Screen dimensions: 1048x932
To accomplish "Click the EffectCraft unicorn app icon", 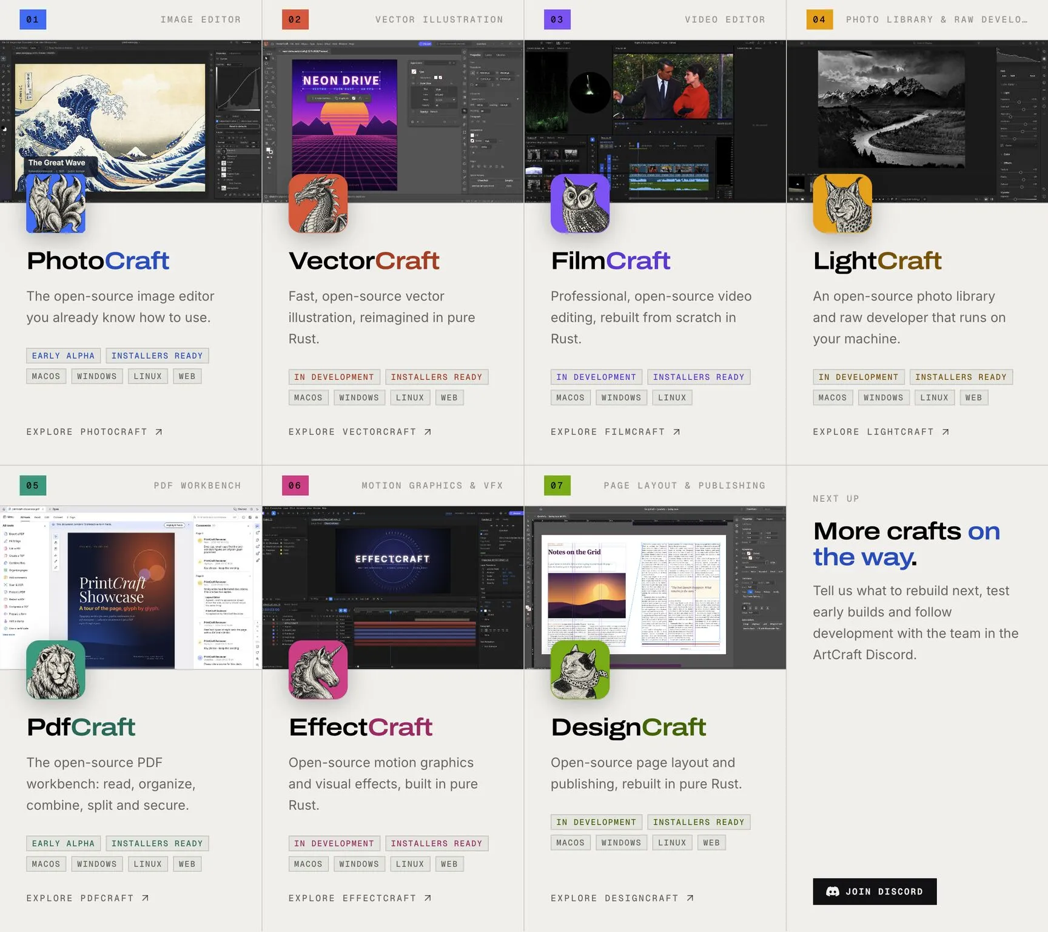I will pyautogui.click(x=318, y=670).
